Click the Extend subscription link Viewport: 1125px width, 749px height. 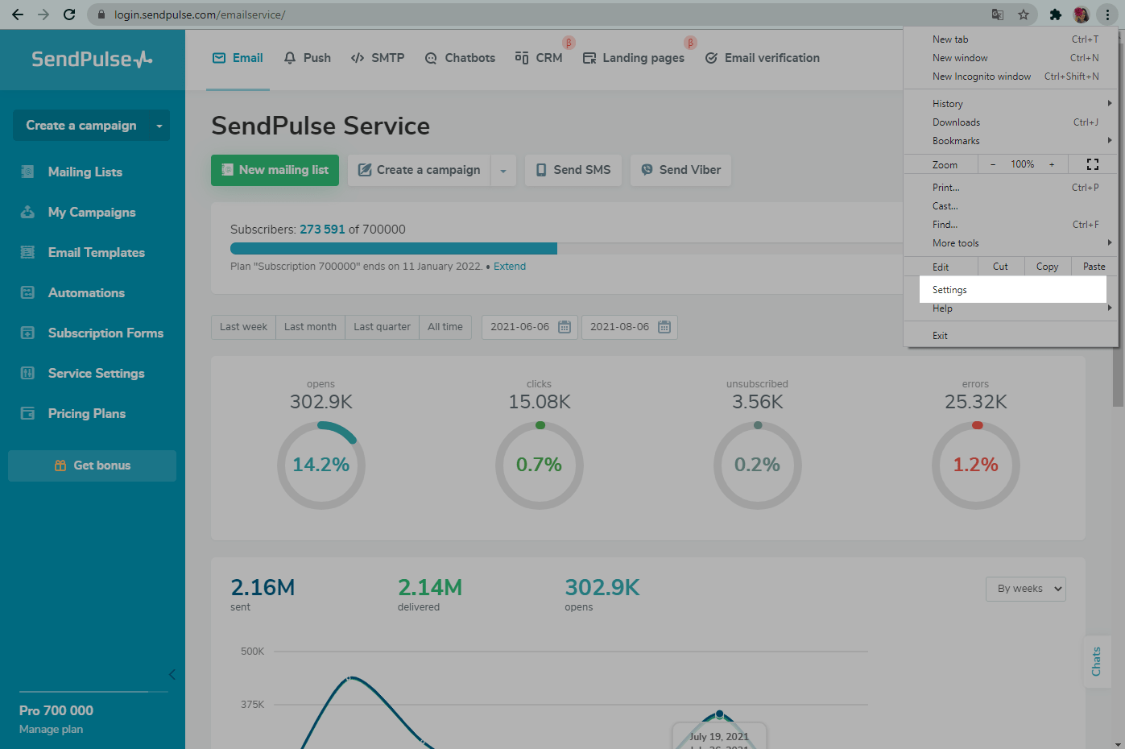(509, 267)
